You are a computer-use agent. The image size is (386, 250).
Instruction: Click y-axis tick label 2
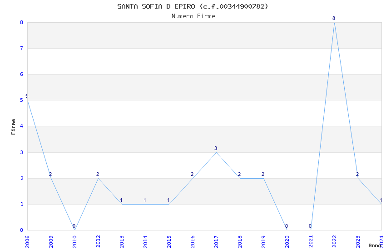coord(22,178)
